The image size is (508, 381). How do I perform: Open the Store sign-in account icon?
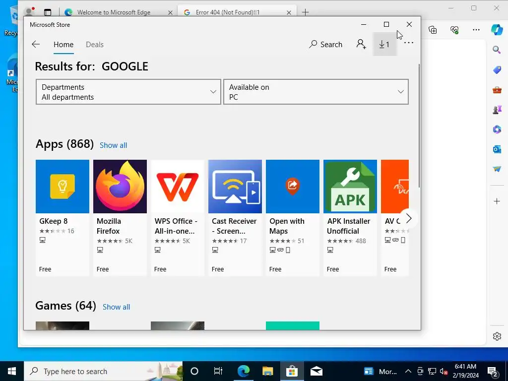coord(361,44)
